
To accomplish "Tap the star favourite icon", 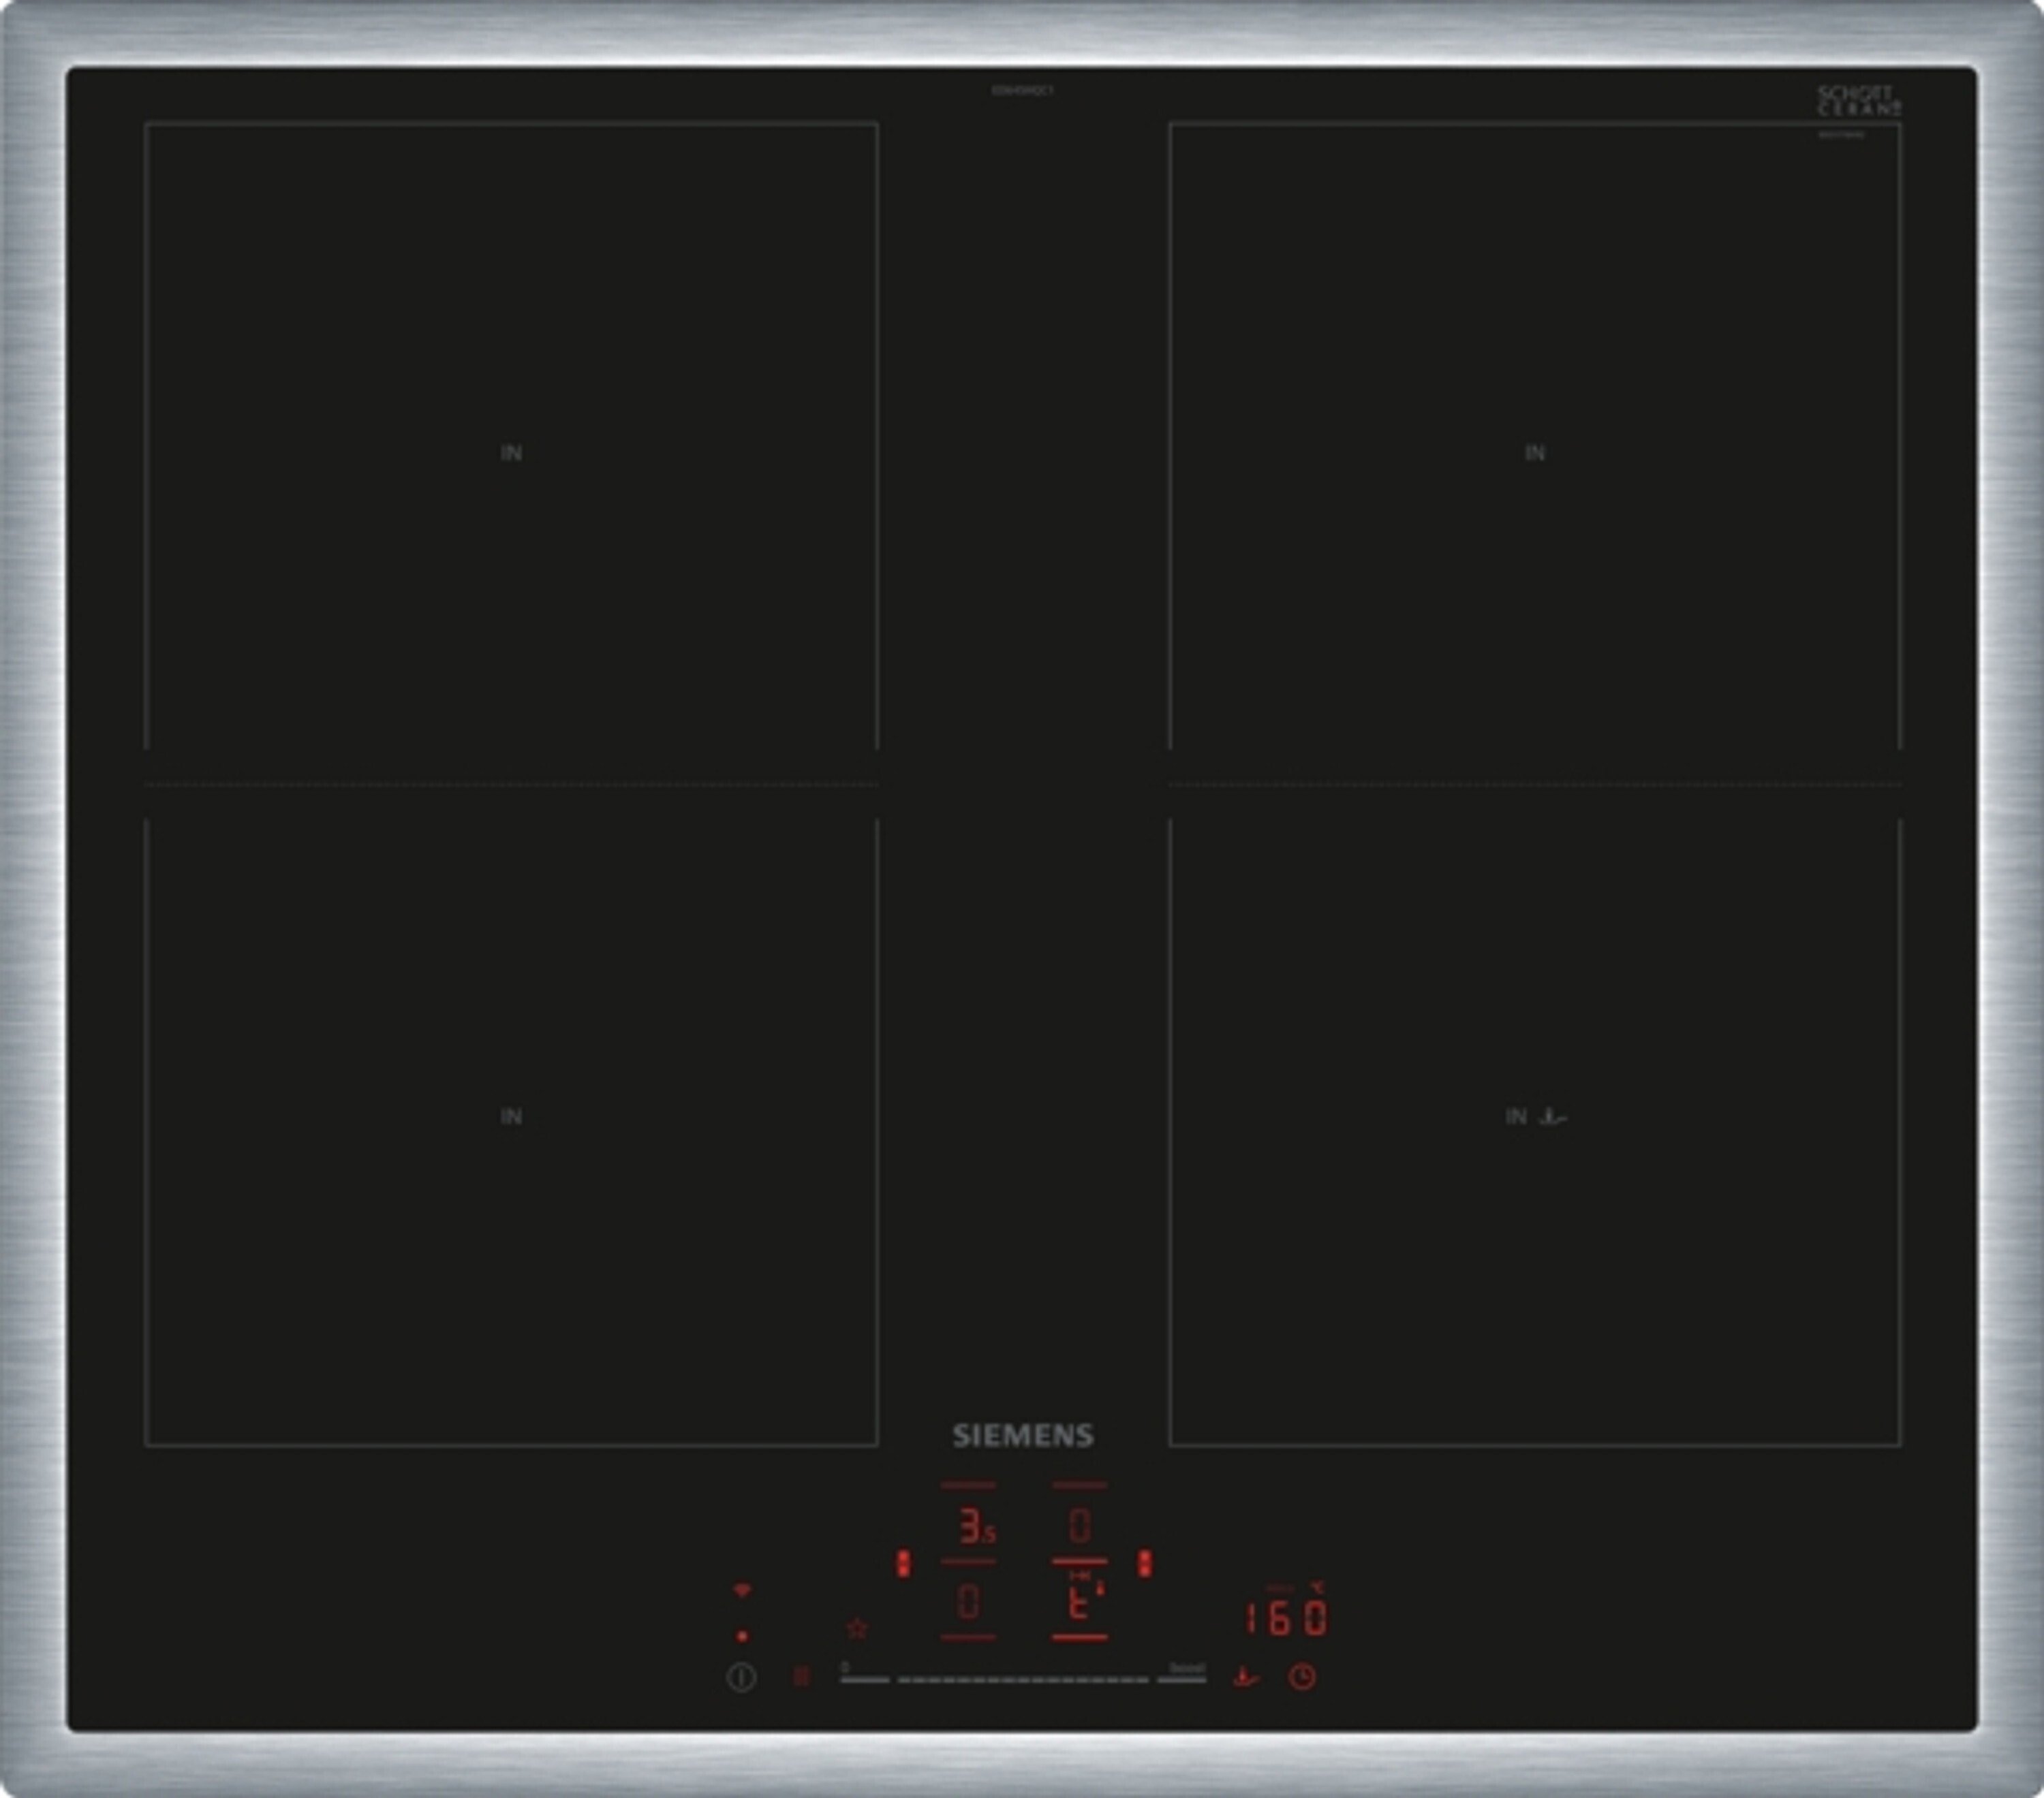I will (857, 1628).
